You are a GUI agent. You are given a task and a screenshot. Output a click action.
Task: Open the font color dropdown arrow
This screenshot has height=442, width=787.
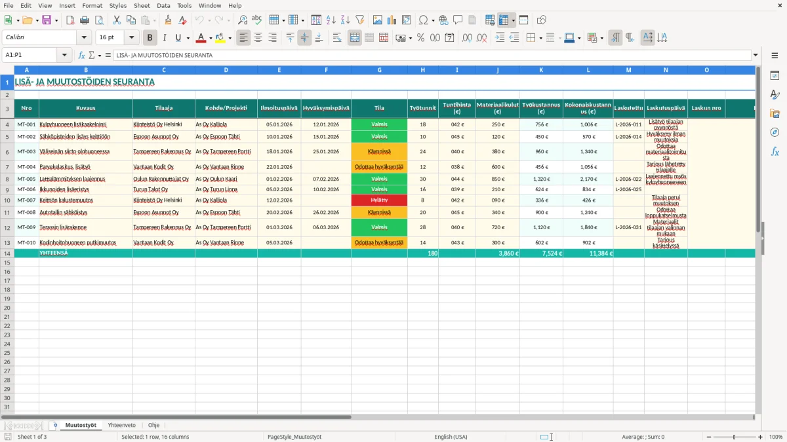pyautogui.click(x=211, y=38)
